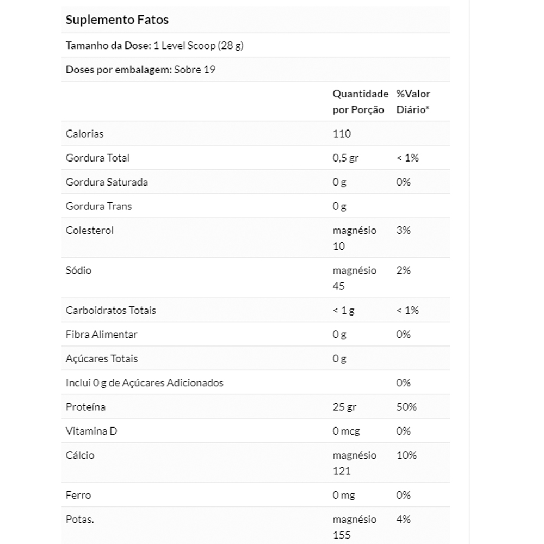Click the "Colesterol" row label
Image resolution: width=544 pixels, height=544 pixels.
90,230
